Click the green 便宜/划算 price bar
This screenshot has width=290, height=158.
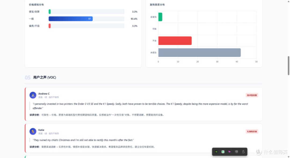(x=50, y=12)
